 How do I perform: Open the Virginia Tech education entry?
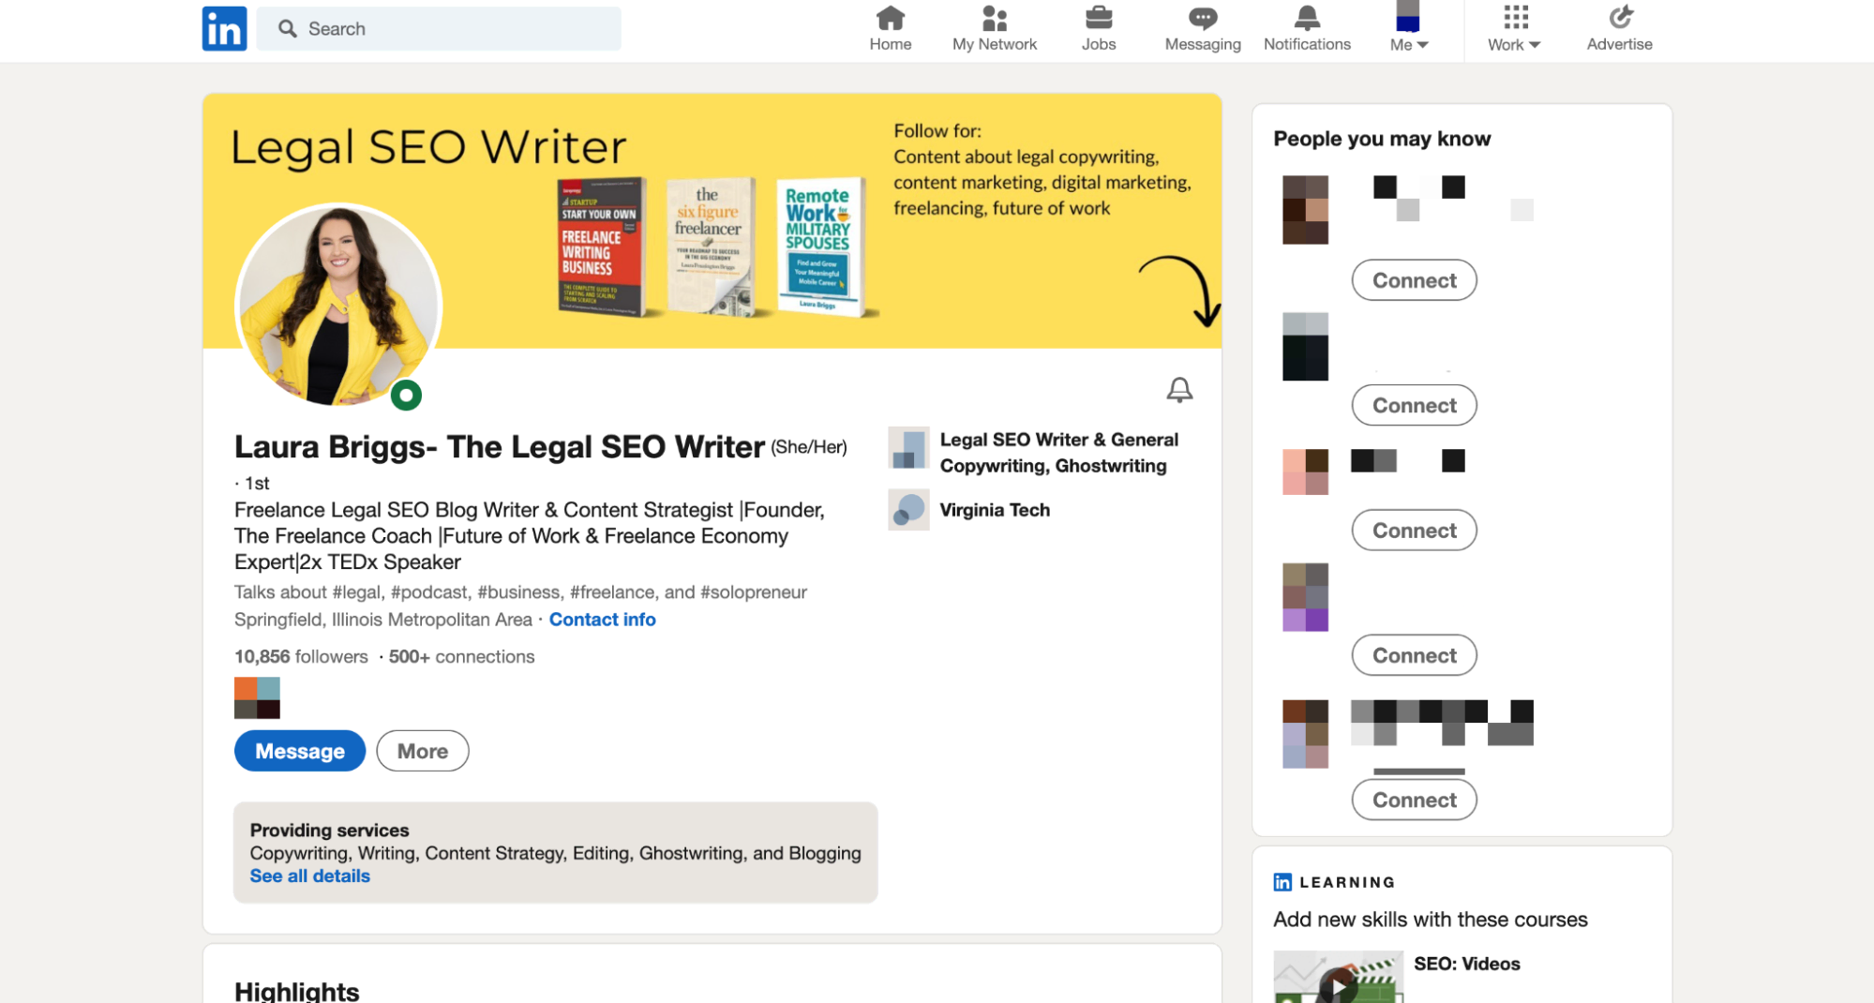[994, 510]
